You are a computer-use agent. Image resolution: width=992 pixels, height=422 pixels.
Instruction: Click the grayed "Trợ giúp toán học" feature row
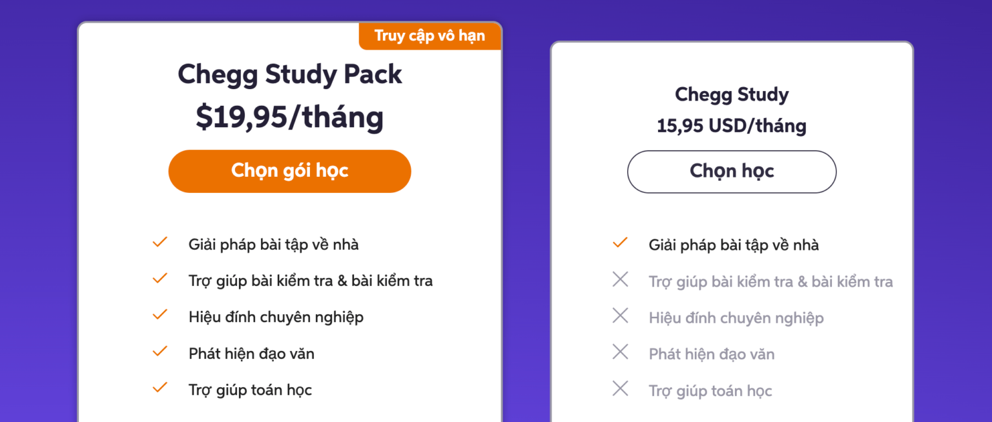(x=710, y=390)
